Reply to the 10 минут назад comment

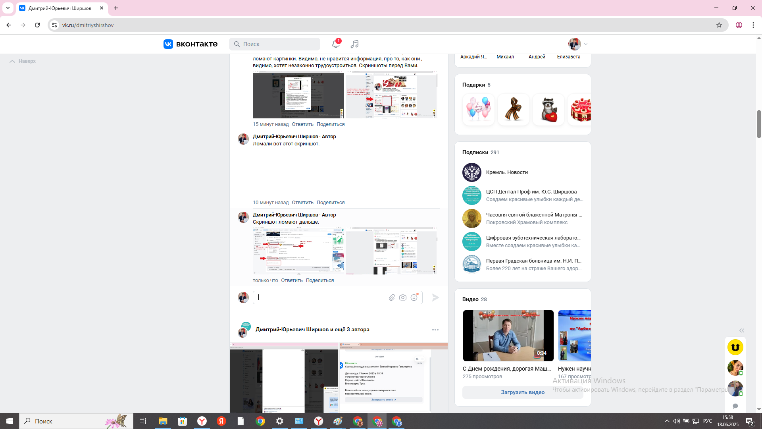point(302,203)
